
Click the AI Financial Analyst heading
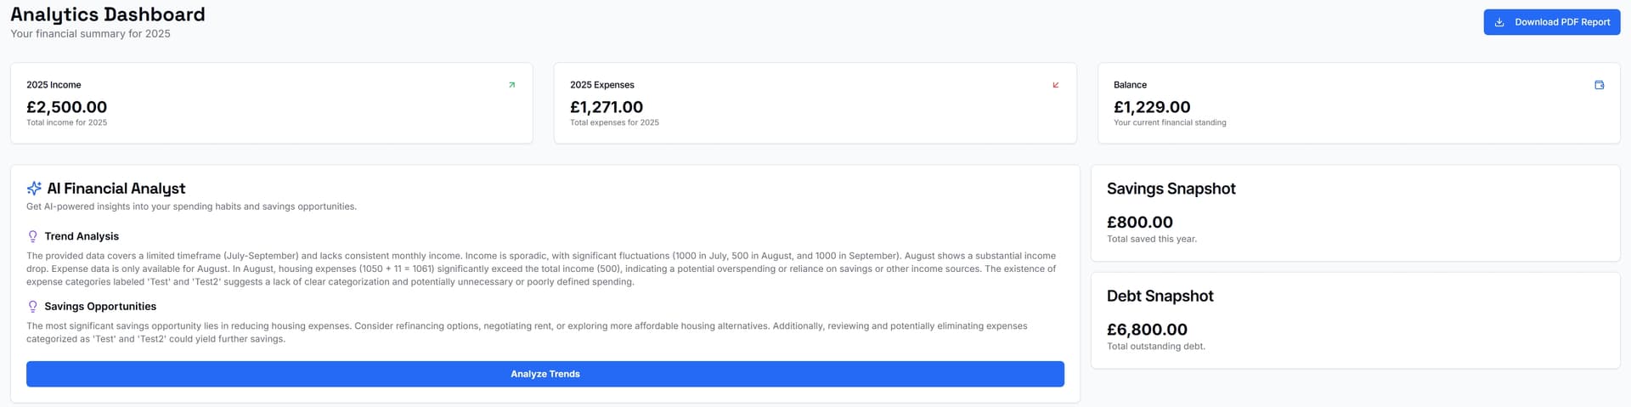click(116, 189)
